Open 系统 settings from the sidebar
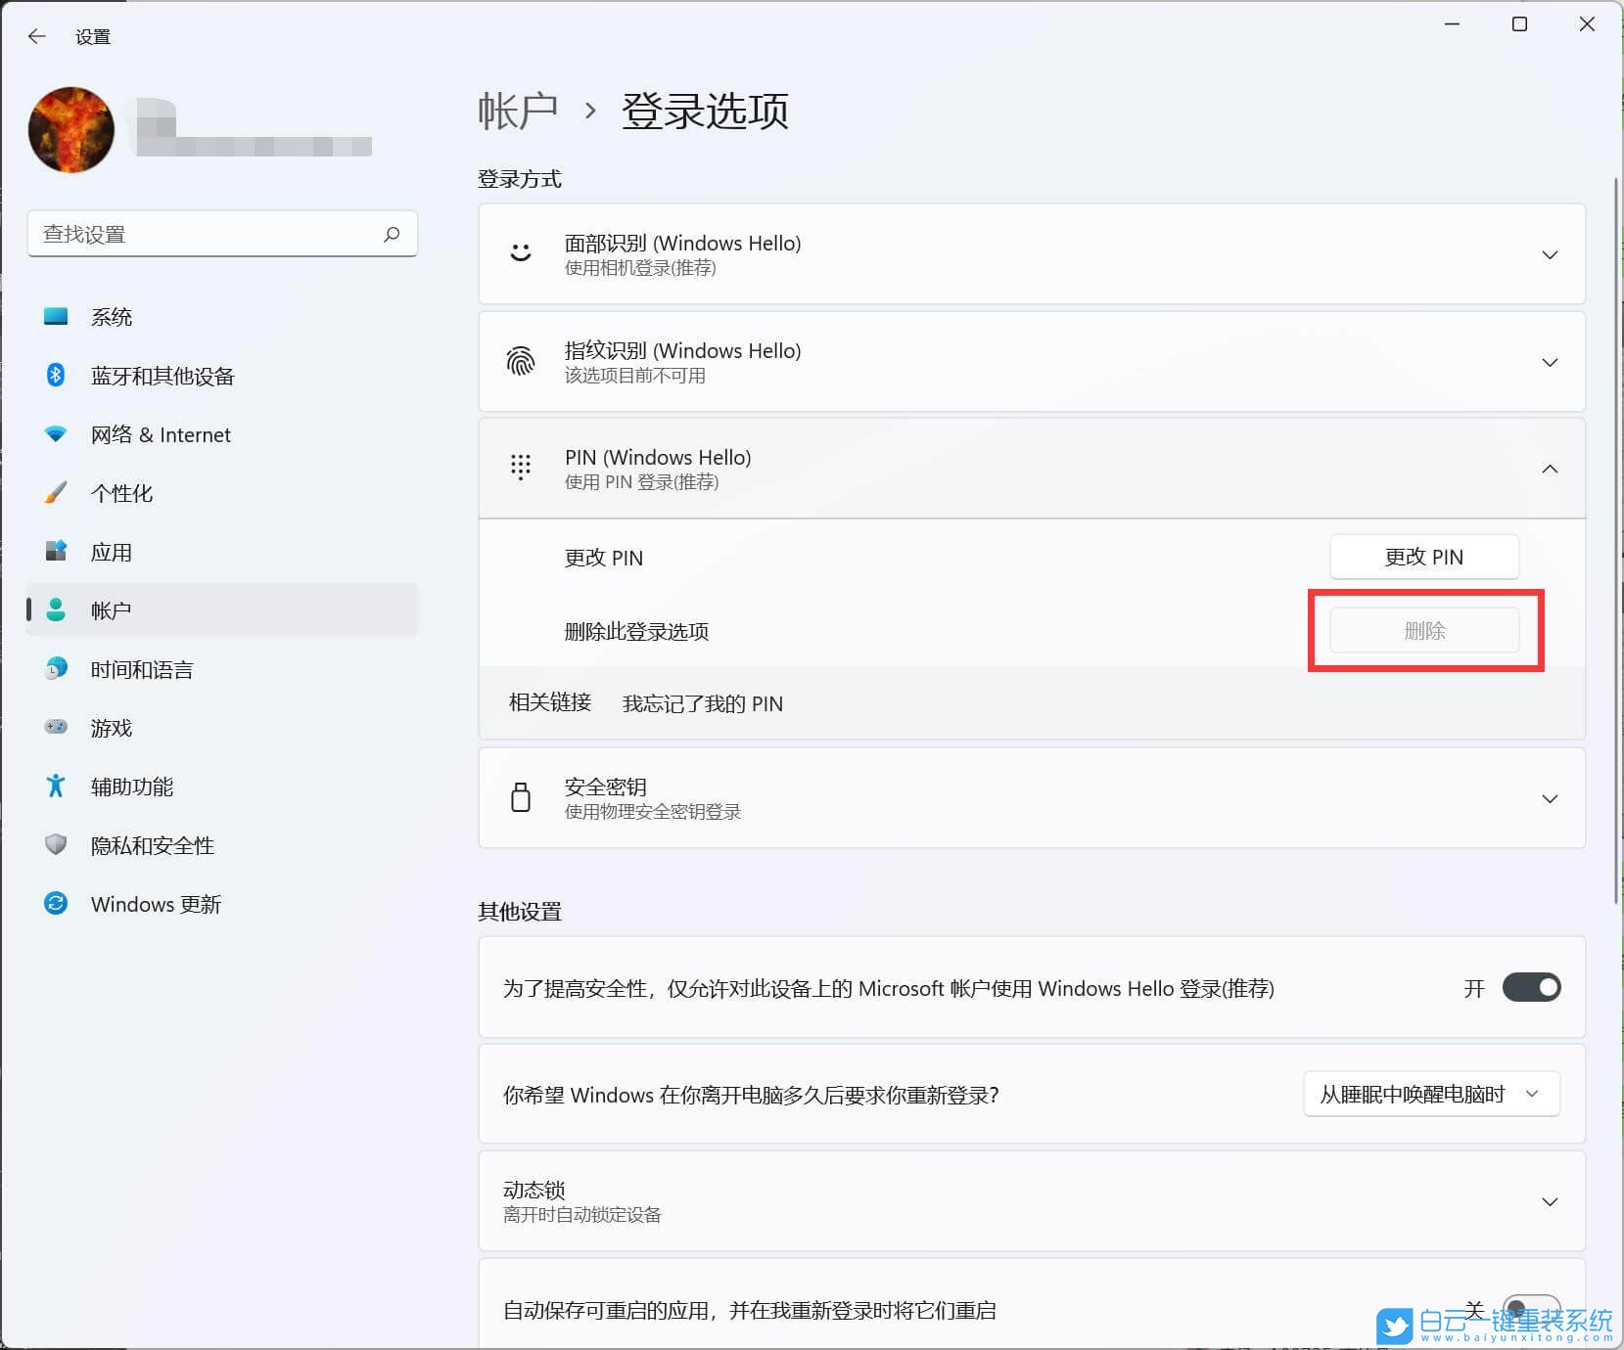 [x=113, y=316]
